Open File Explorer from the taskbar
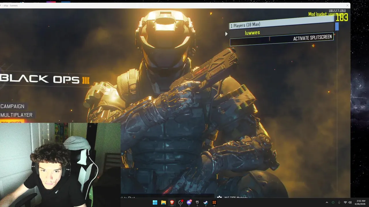This screenshot has height=207, width=369. [x=163, y=202]
